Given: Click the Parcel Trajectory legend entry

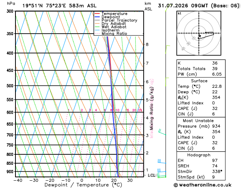Looking at the screenshot, I should click(116, 21).
